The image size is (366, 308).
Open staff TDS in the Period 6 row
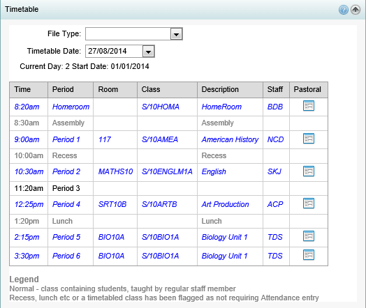pos(275,256)
